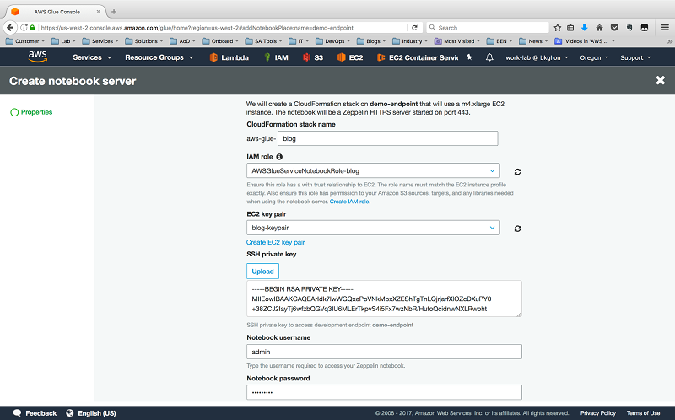Open the EC2 key pair dropdown

pyautogui.click(x=373, y=228)
